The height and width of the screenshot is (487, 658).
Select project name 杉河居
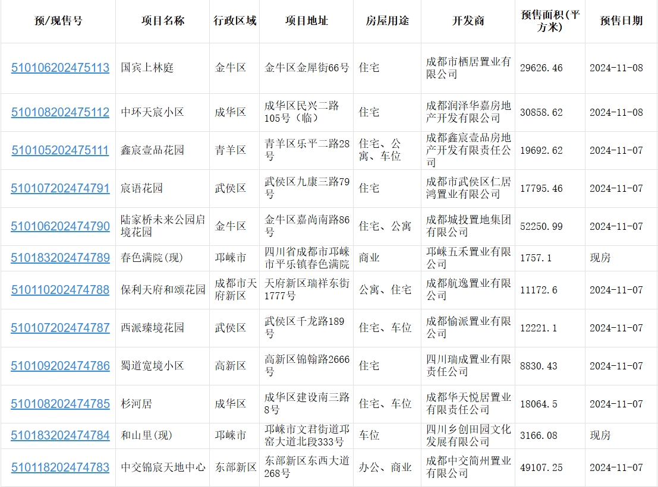(x=136, y=403)
